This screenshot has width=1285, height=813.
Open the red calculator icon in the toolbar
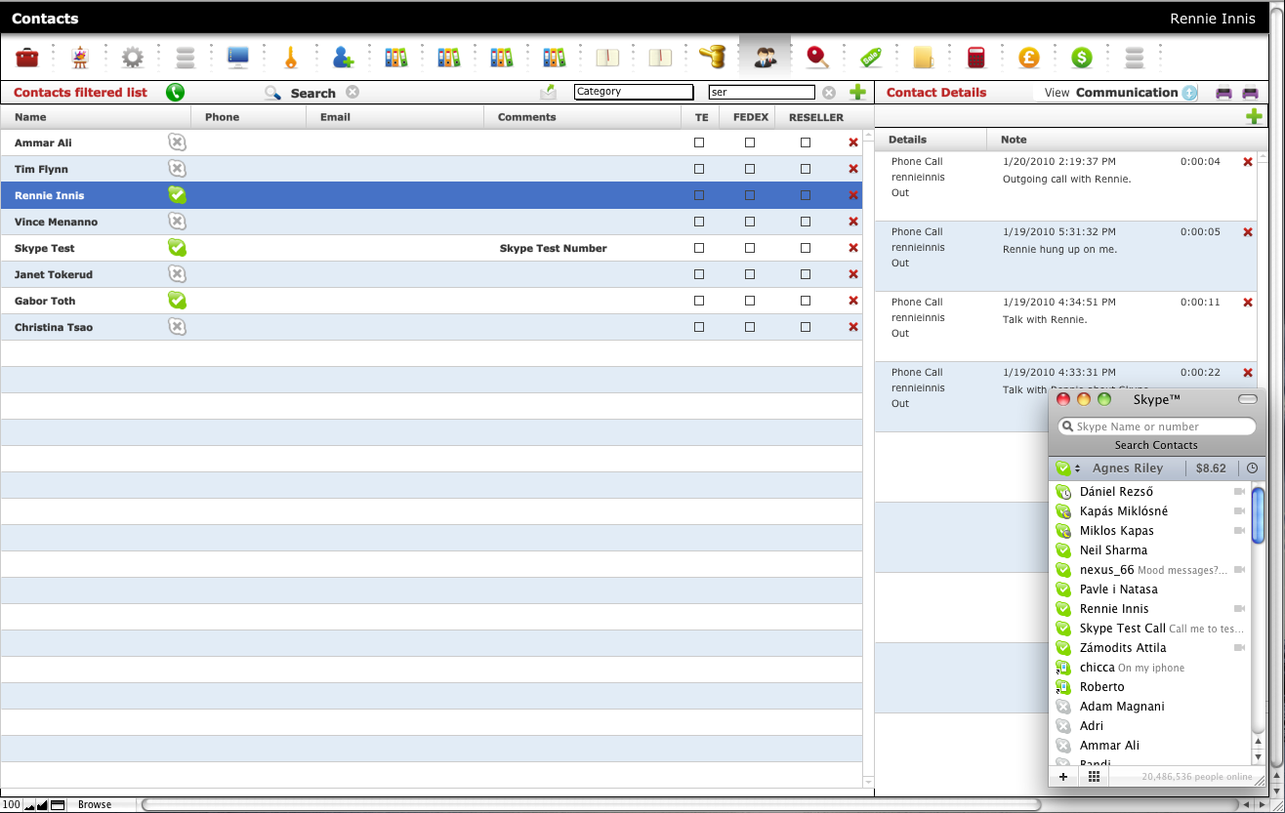point(976,58)
